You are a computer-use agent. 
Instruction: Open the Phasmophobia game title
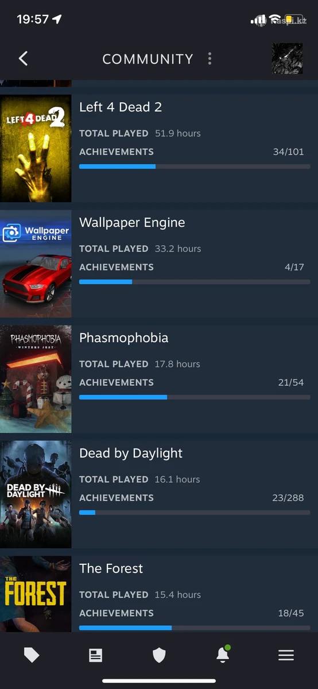point(124,338)
